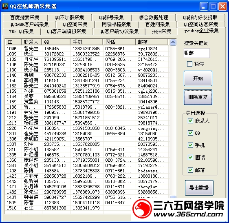Open the 百姓网采集 tab
The height and width of the screenshot is (223, 229).
[157, 25]
